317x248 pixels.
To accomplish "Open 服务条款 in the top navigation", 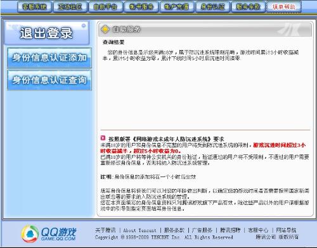I will 248,7.
